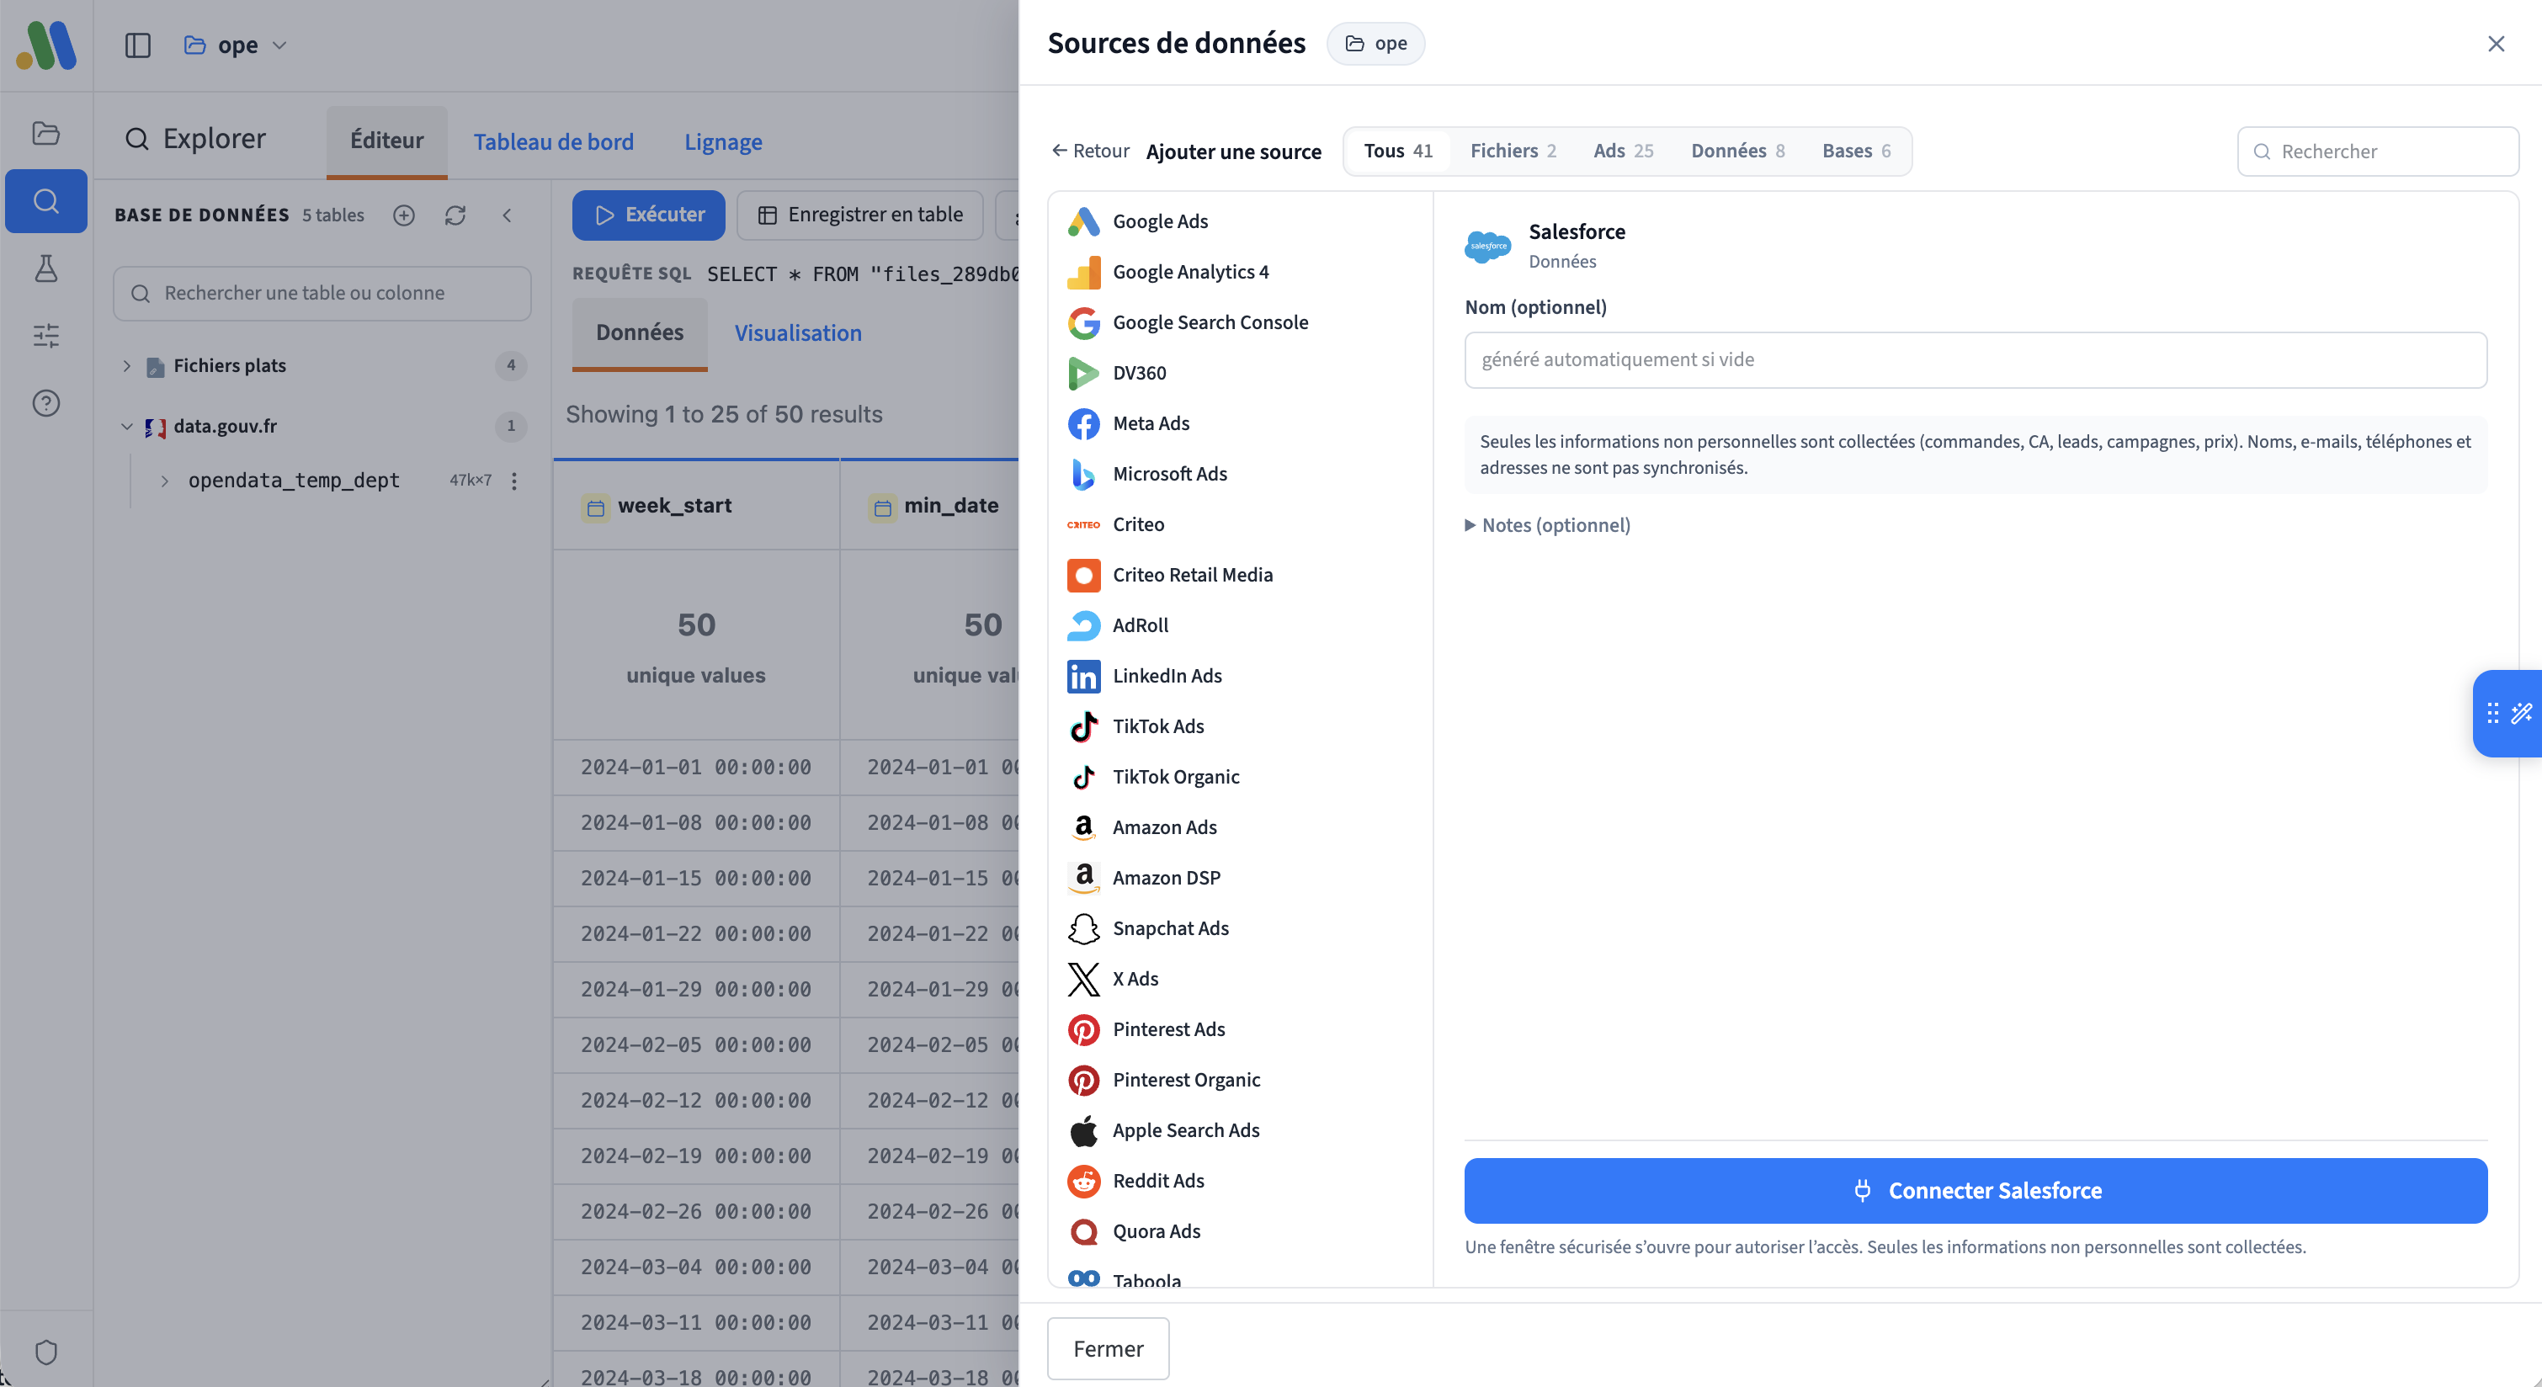The height and width of the screenshot is (1387, 2542).
Task: Pick Quora Ads connector
Action: tap(1241, 1231)
